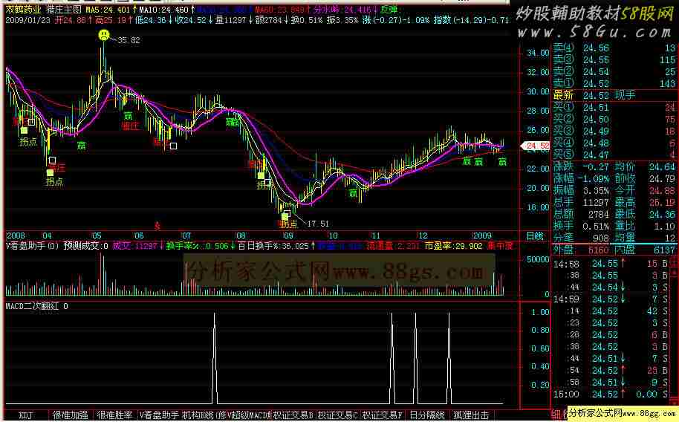Click the 17.51 low price label

click(318, 224)
